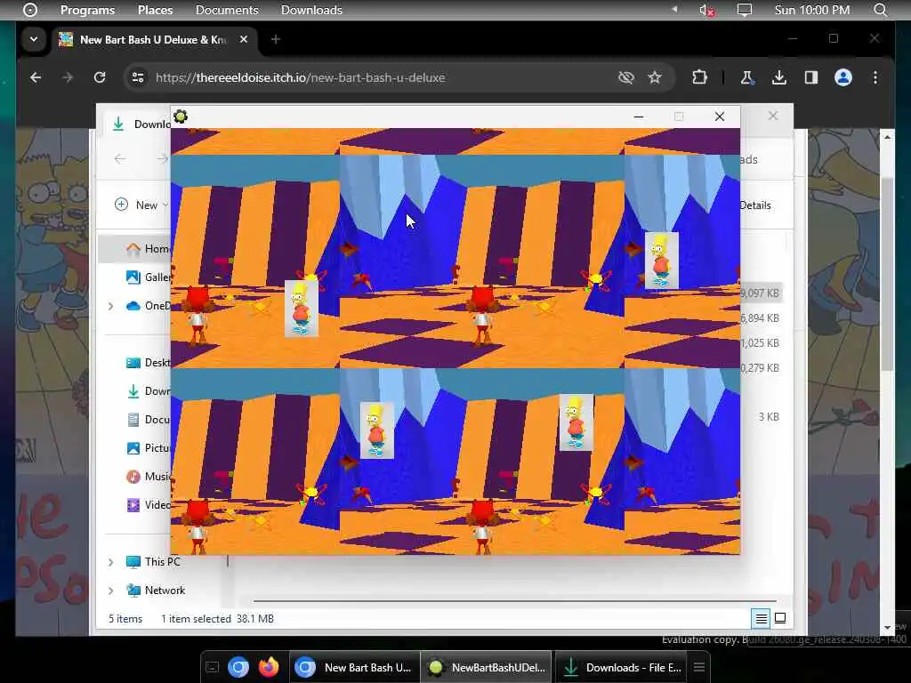The image size is (911, 683).
Task: Expand the This PC tree node
Action: click(x=110, y=562)
